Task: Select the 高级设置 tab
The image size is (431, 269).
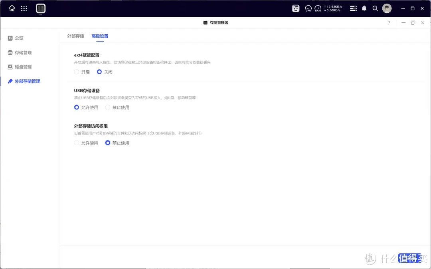Action: pyautogui.click(x=100, y=36)
